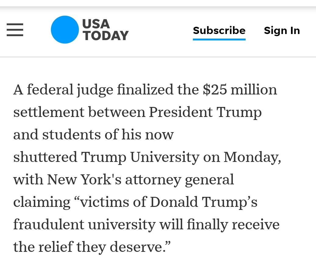Click the USA TODAY wordmark text

pyautogui.click(x=105, y=29)
